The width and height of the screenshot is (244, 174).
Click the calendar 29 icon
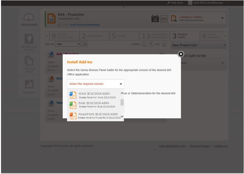pyautogui.click(x=155, y=19)
